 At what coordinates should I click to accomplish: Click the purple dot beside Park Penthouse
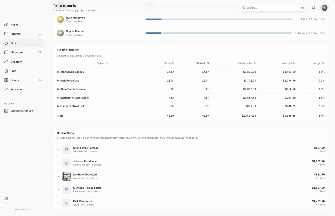[x=58, y=80]
